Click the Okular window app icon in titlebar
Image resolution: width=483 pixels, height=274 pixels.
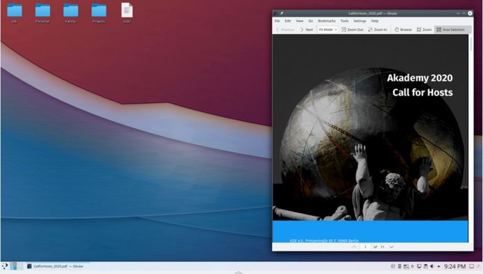(x=276, y=13)
